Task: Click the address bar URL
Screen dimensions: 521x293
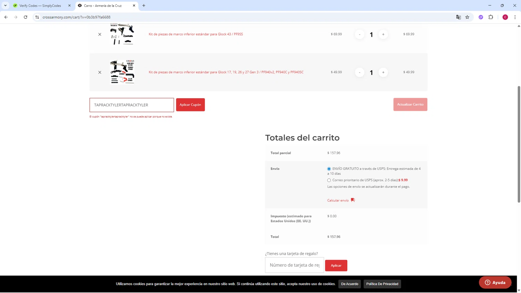Action: point(76,17)
